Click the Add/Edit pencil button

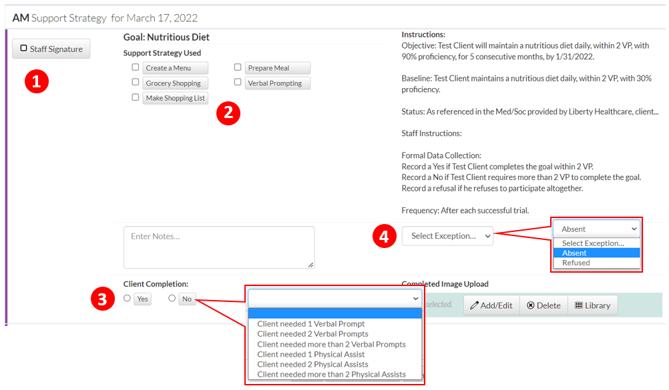pos(491,305)
